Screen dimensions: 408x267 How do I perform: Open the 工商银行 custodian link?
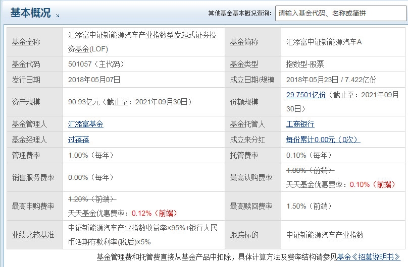coord(300,124)
